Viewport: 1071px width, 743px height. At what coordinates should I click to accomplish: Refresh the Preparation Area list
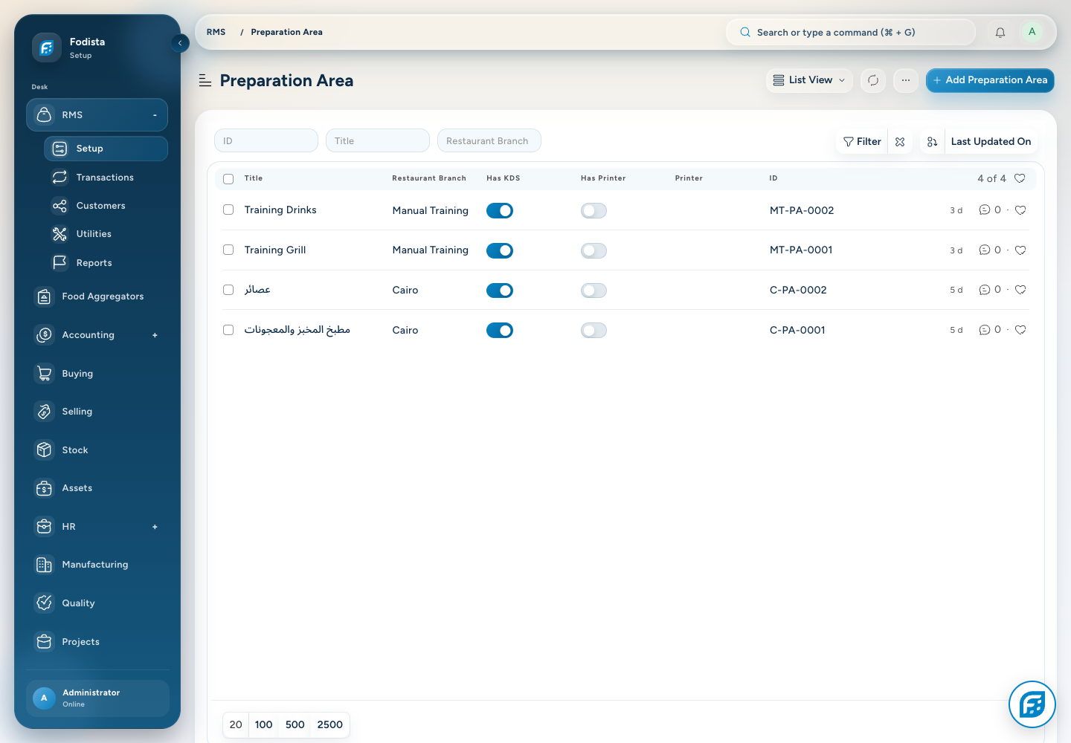(x=873, y=80)
